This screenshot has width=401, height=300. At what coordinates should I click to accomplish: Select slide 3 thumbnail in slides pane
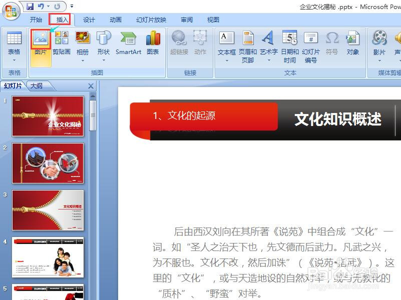point(48,210)
